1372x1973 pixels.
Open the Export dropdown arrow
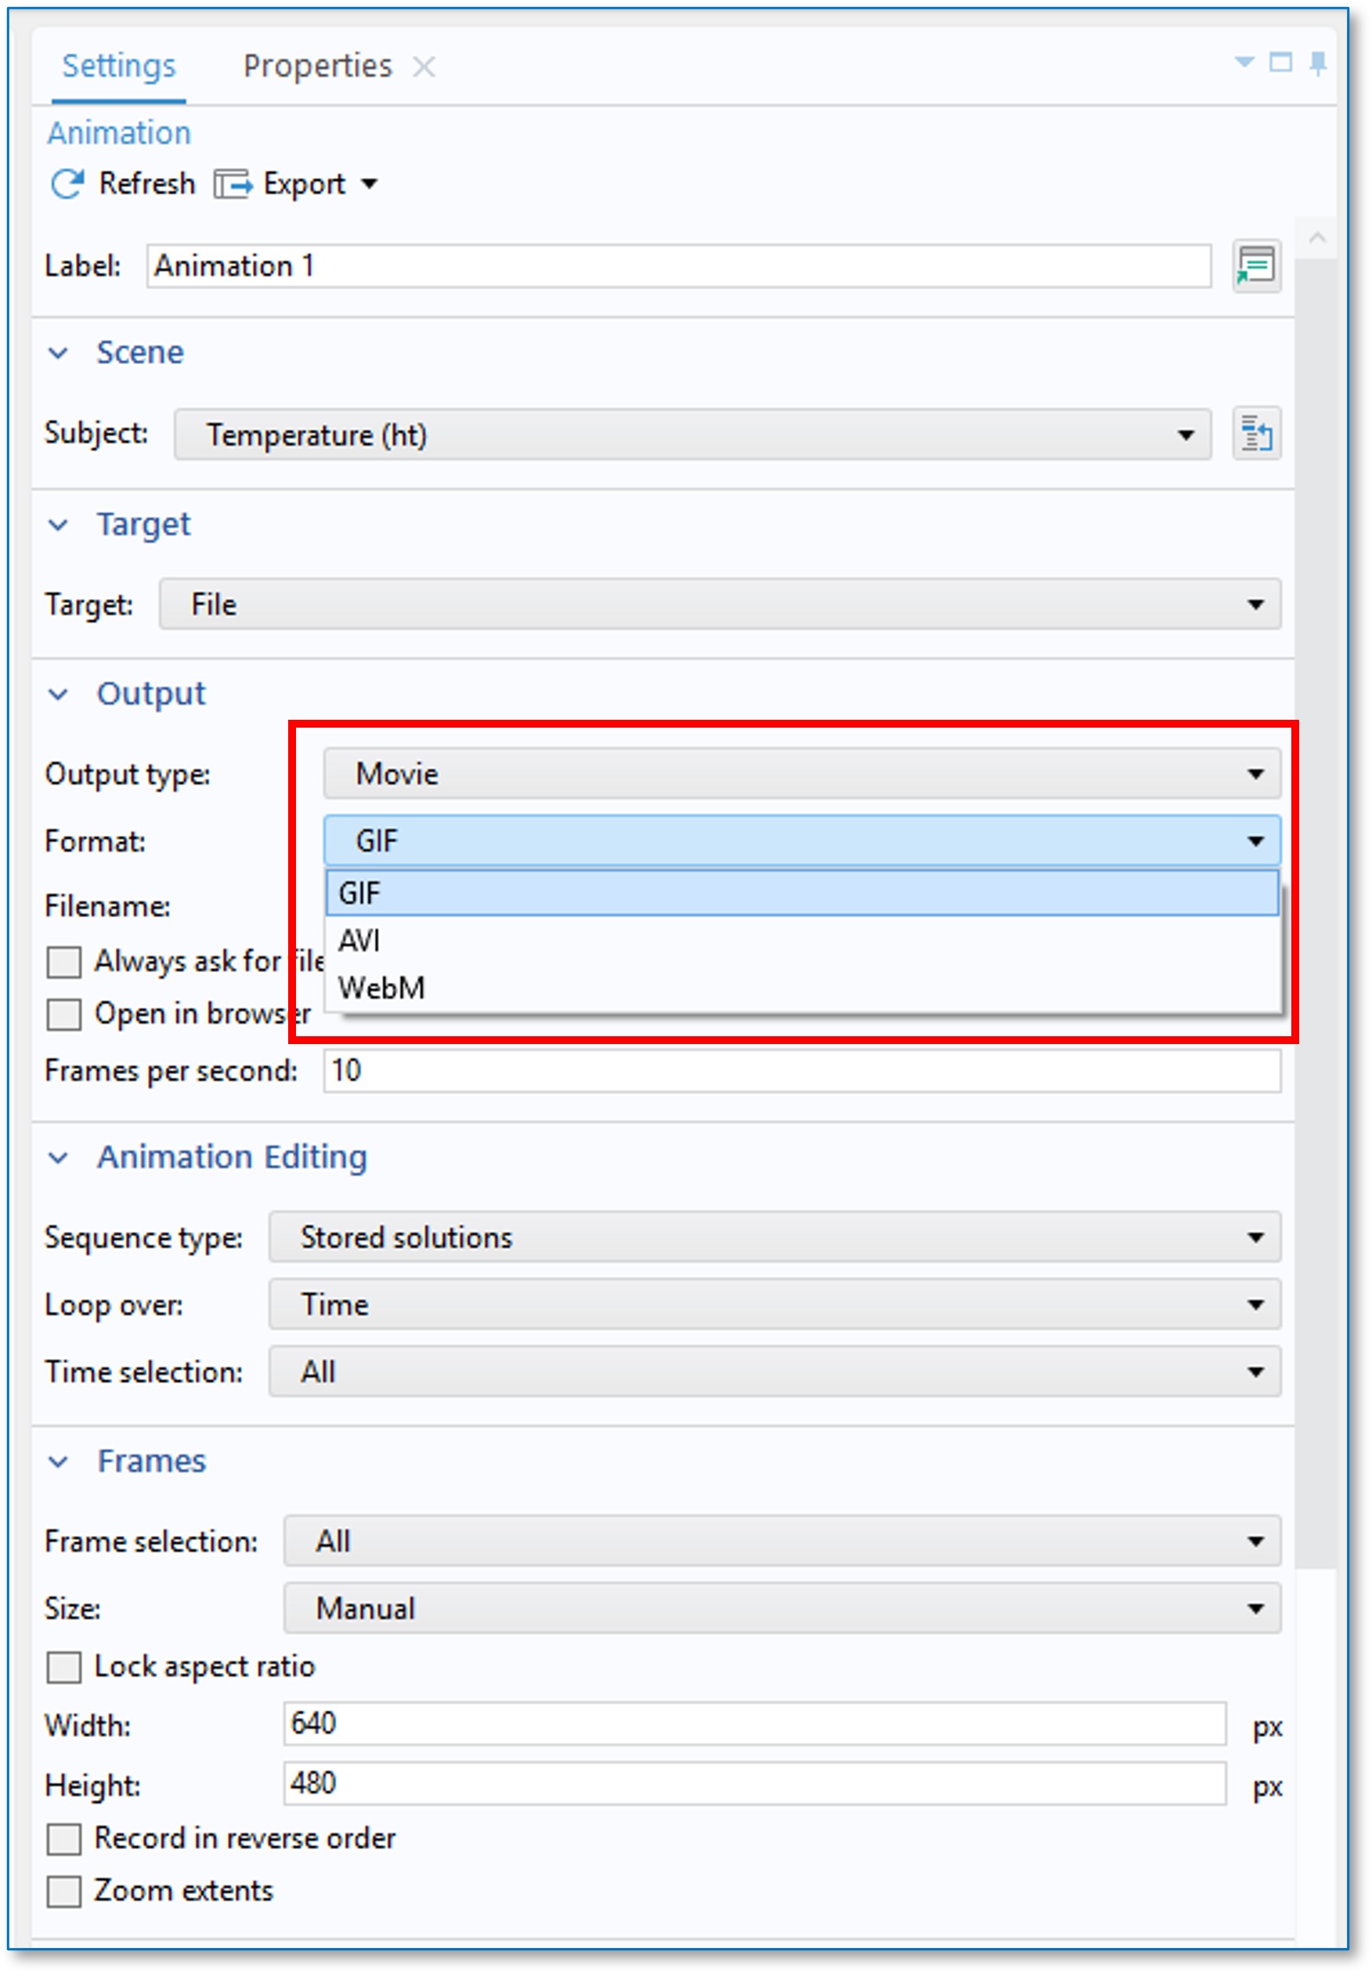coord(370,184)
